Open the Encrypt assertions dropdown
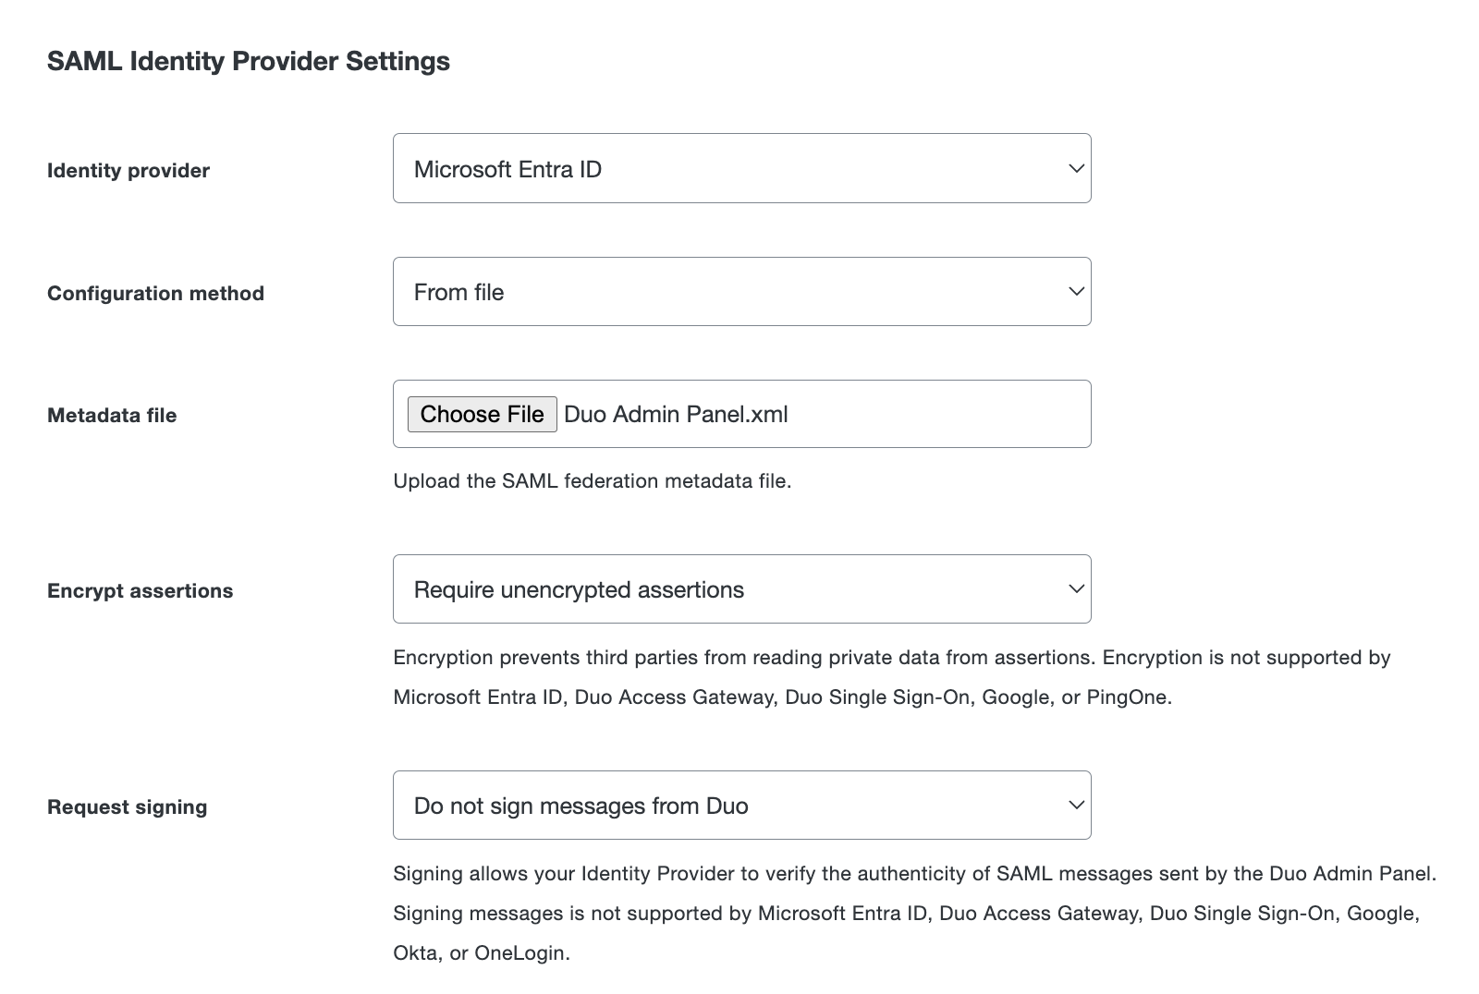Image resolution: width=1479 pixels, height=994 pixels. click(x=741, y=588)
